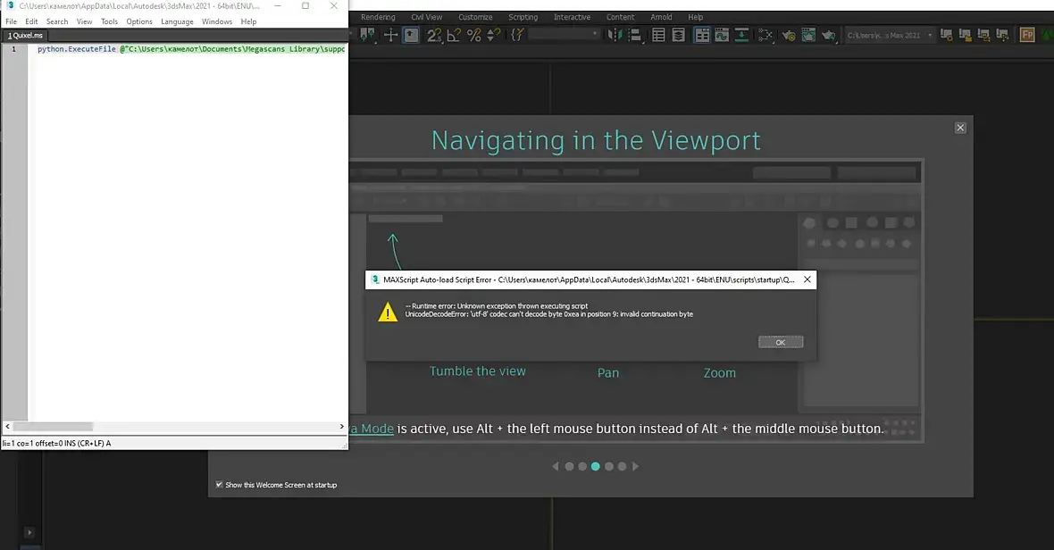1054x550 pixels.
Task: Toggle the Scene Explorer icon
Action: click(659, 35)
